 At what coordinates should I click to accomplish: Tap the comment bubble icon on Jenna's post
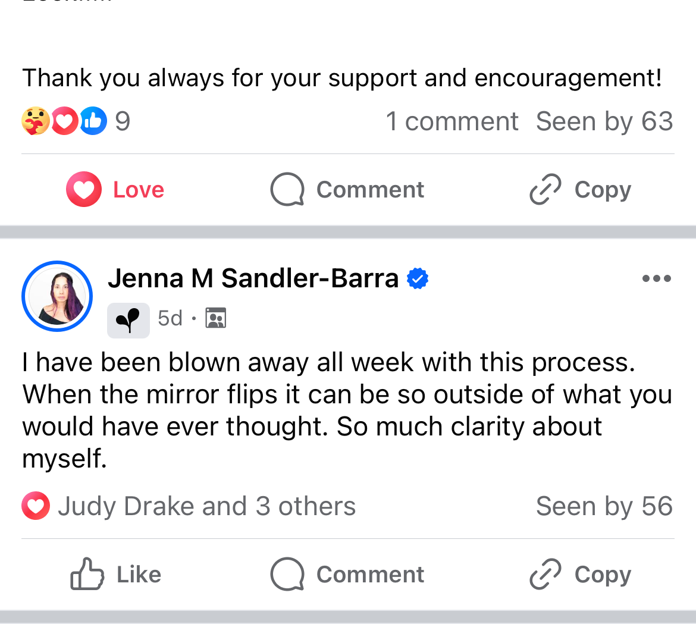click(287, 575)
